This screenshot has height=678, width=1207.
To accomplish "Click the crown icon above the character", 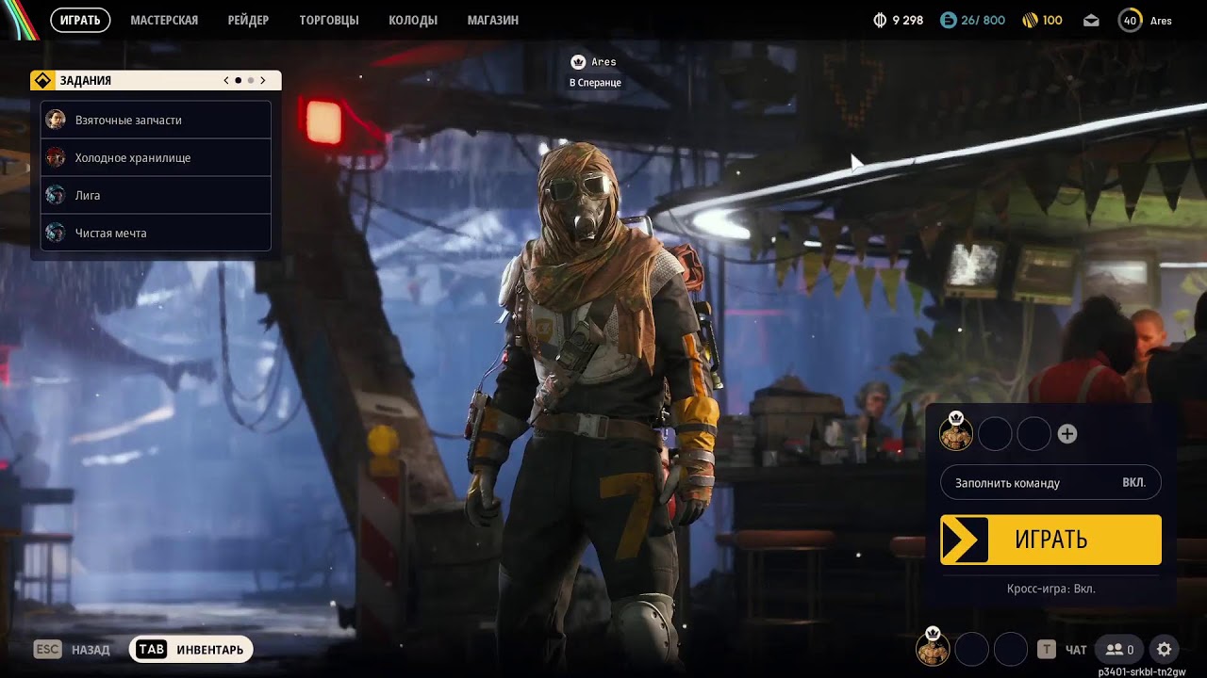I will point(578,62).
